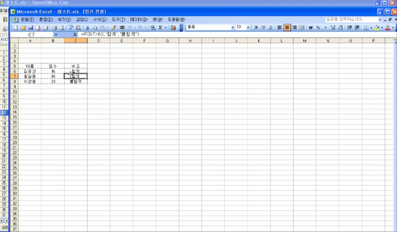Copy selection with the Copy icon
The width and height of the screenshot is (397, 232).
[95, 27]
